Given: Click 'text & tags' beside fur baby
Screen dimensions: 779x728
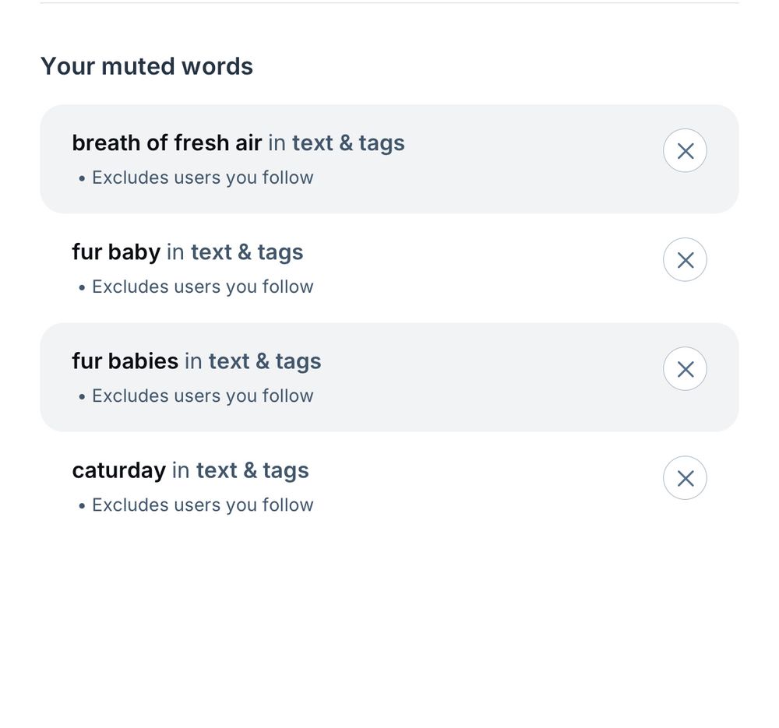Looking at the screenshot, I should click(x=247, y=251).
